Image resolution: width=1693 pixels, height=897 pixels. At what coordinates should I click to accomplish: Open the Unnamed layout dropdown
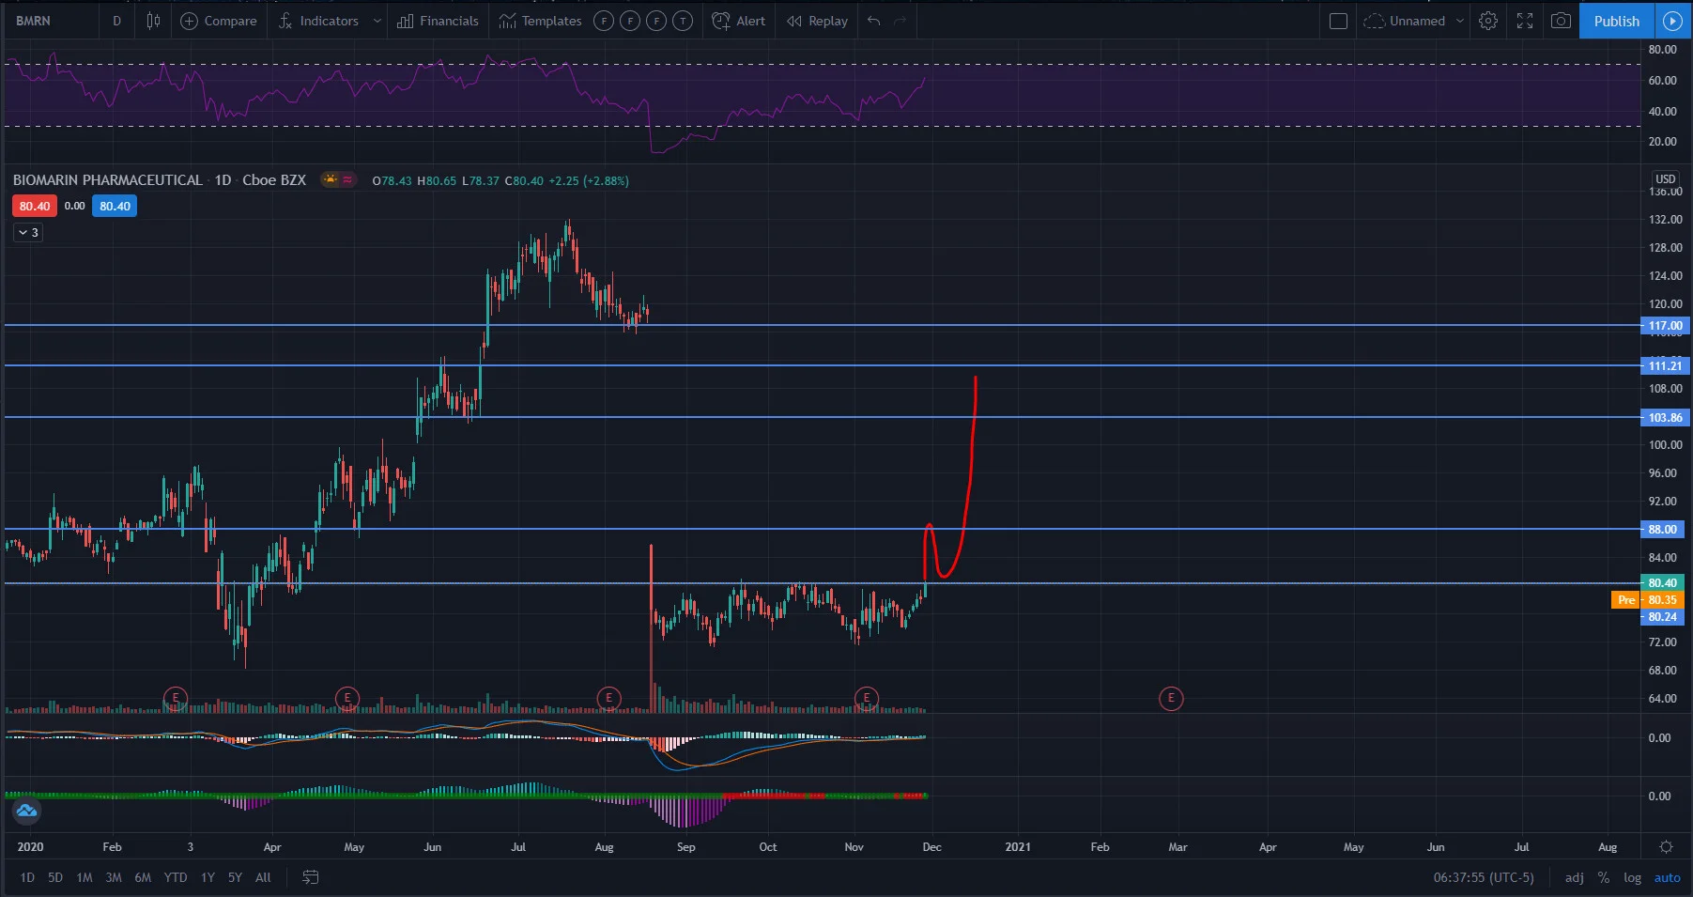pyautogui.click(x=1414, y=21)
